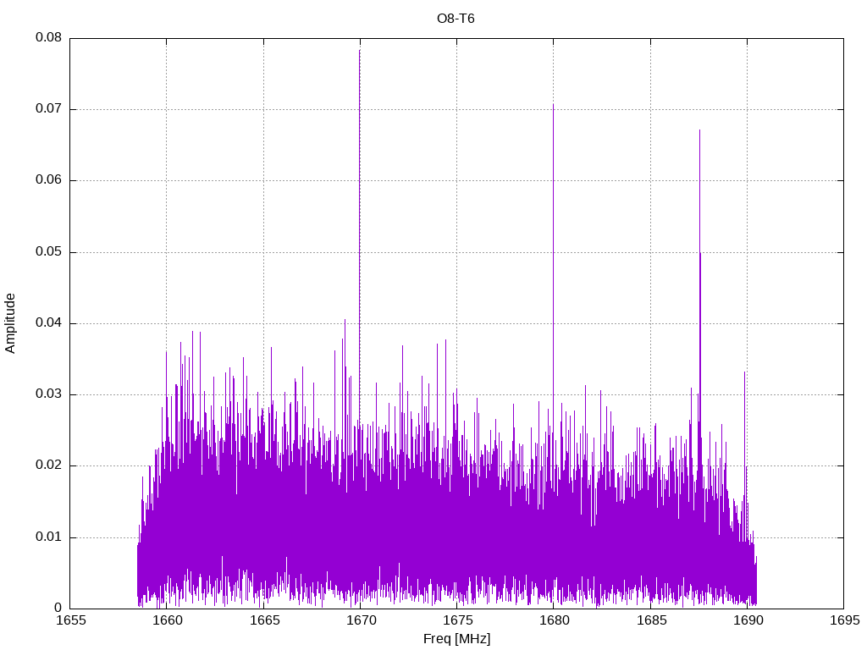Screen dimensions: 867x650
Task: Click the 0.06 y-axis tick label
Action: click(x=48, y=180)
